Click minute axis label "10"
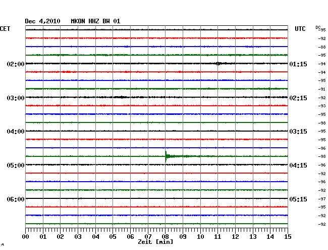328x250 pixels. pyautogui.click(x=200, y=236)
